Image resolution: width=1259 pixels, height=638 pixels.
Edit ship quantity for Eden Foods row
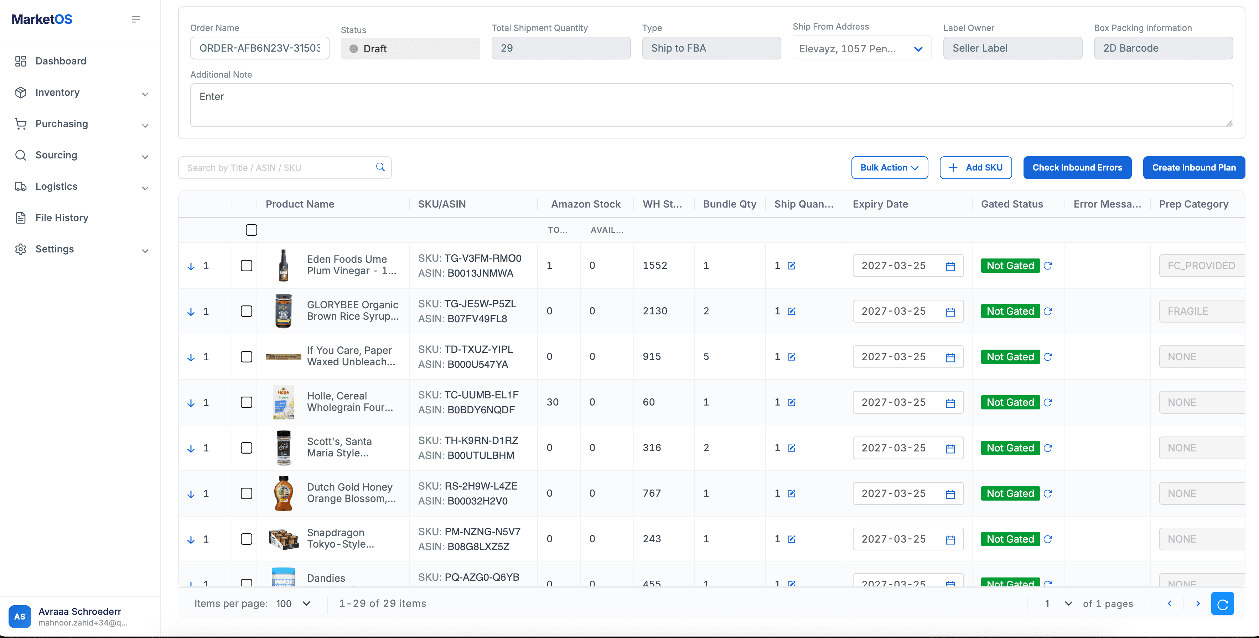pyautogui.click(x=791, y=266)
